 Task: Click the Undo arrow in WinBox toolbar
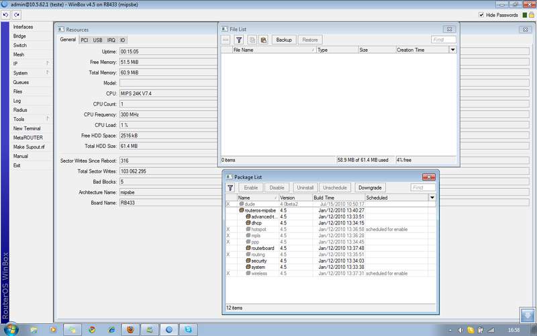tap(5, 15)
